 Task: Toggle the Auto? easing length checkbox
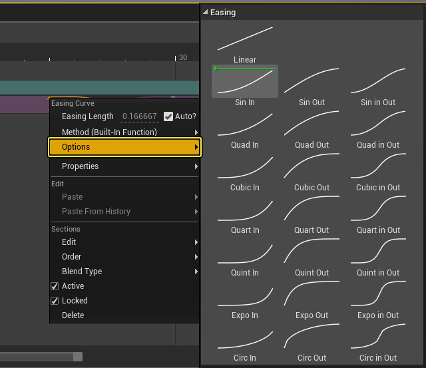click(x=168, y=116)
